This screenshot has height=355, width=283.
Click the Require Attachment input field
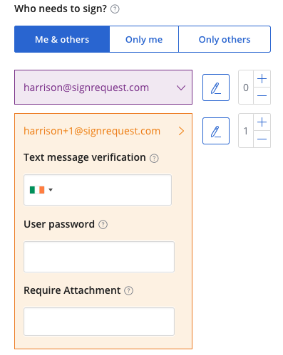click(x=99, y=322)
